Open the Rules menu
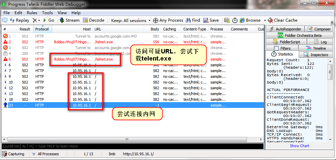The width and height of the screenshot is (336, 160). [x=32, y=13]
